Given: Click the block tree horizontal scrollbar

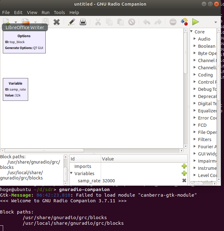Looking at the screenshot, I should pos(198,184).
